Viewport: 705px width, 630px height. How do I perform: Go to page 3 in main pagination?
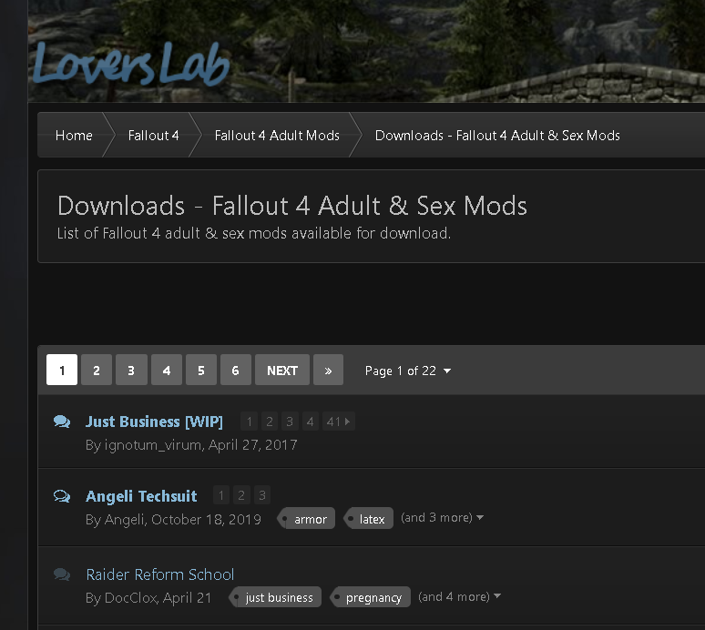tap(131, 370)
